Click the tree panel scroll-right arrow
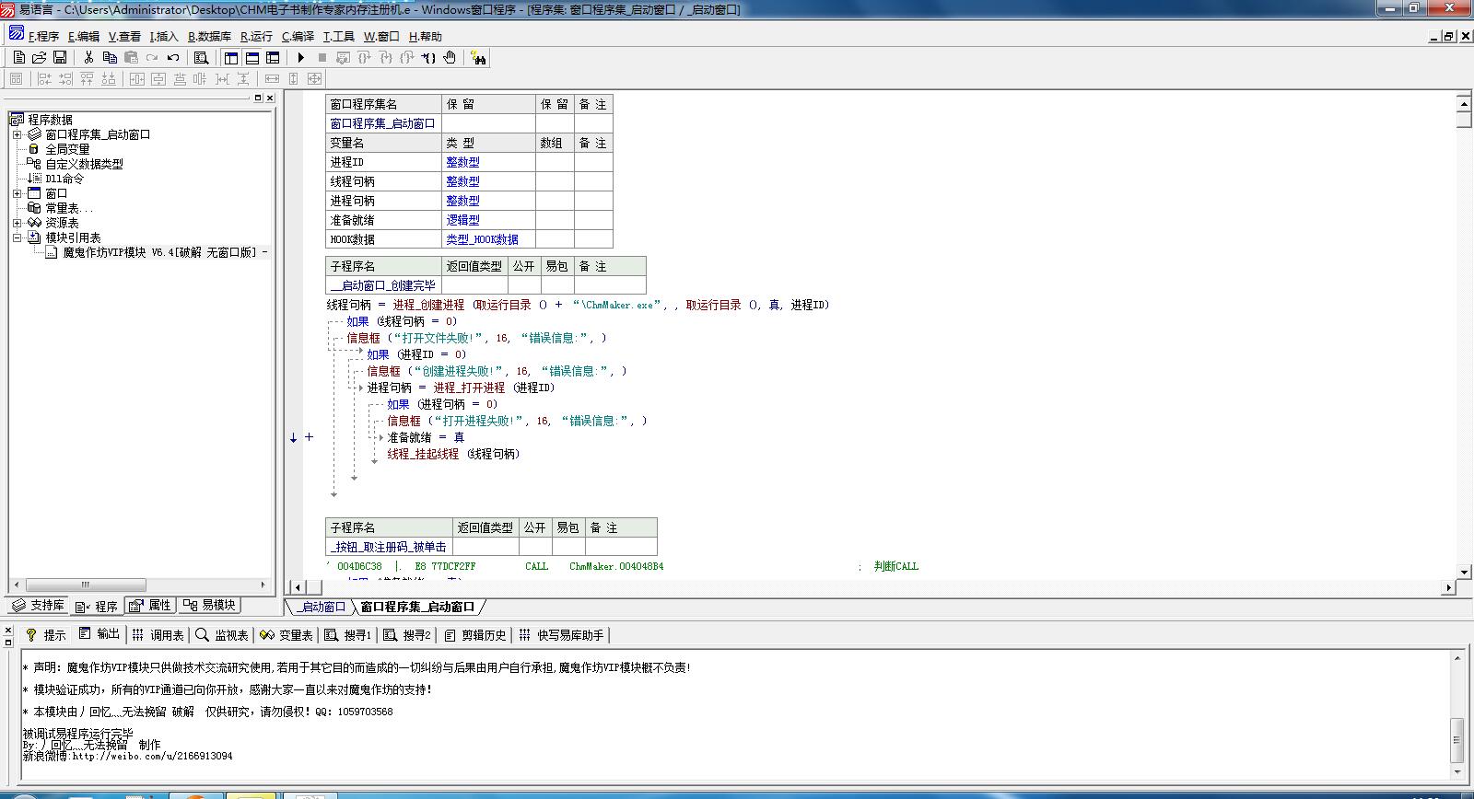1474x799 pixels. (x=263, y=585)
